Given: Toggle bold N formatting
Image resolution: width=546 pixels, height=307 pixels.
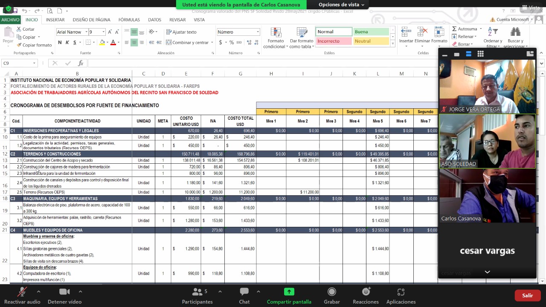Looking at the screenshot, I should (x=60, y=43).
